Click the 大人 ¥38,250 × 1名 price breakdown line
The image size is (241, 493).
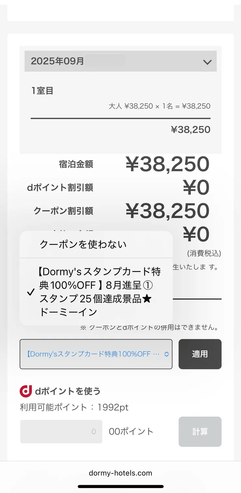pyautogui.click(x=159, y=106)
